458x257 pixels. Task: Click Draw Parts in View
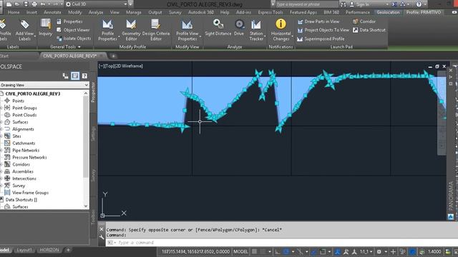[318, 21]
